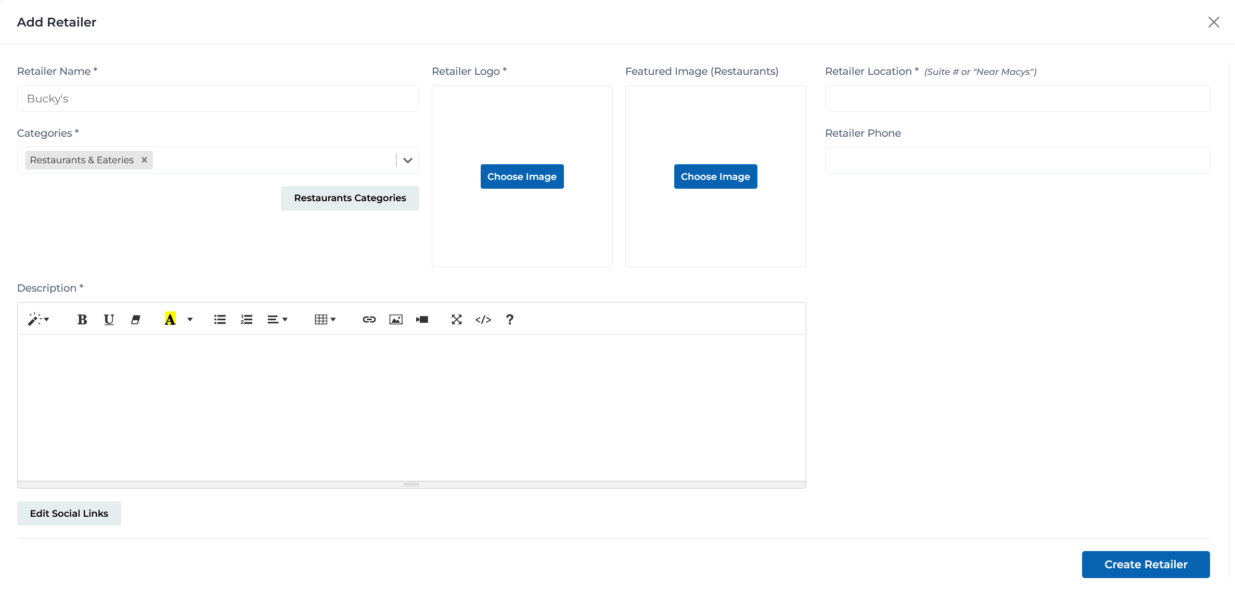
Task: Clear formatting with the eraser icon
Action: point(136,319)
